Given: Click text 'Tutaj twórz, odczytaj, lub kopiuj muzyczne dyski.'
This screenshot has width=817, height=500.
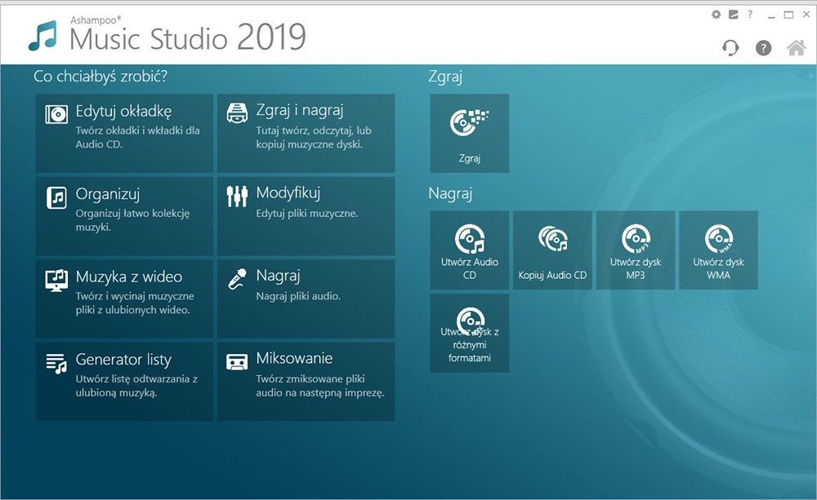Looking at the screenshot, I should tap(314, 137).
